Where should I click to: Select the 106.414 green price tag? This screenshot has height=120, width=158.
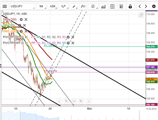pyautogui.click(x=151, y=82)
